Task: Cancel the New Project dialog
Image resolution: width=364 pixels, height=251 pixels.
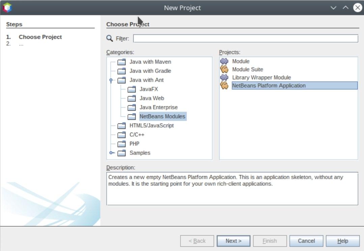Action: (306, 241)
